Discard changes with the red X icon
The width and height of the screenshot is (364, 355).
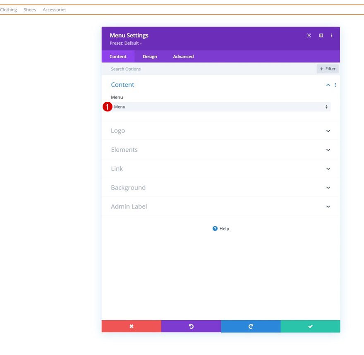[x=131, y=326]
